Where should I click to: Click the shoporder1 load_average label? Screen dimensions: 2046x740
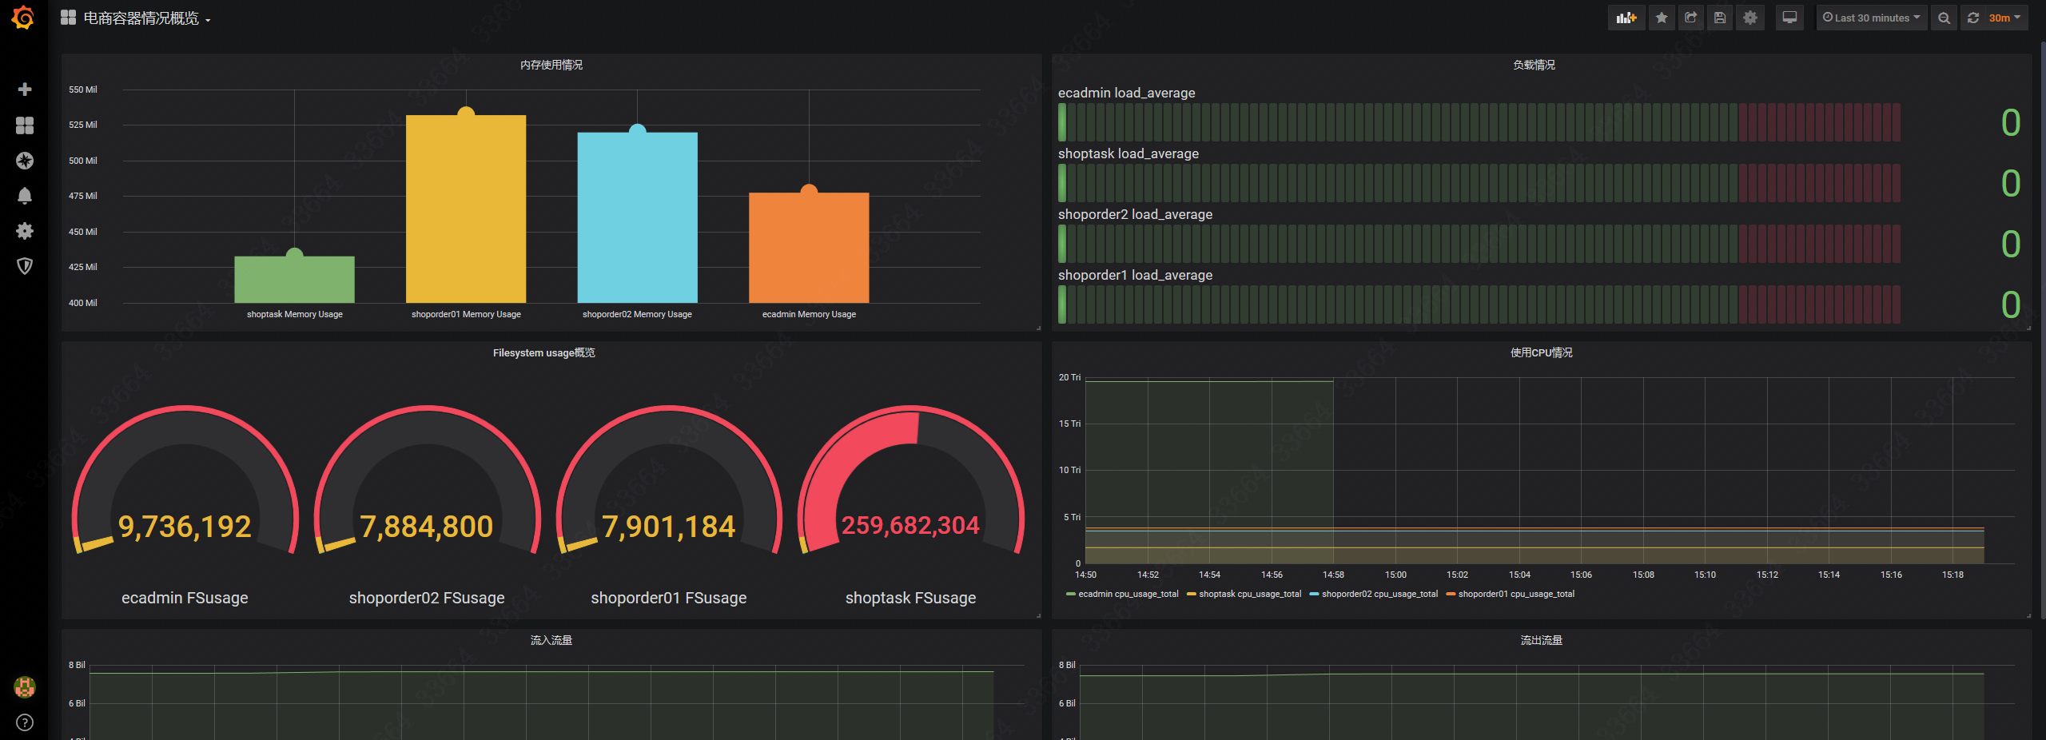tap(1136, 275)
